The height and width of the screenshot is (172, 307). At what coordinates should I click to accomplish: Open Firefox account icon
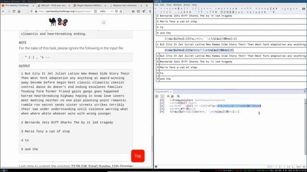(144, 11)
